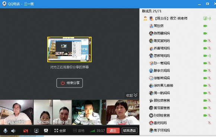The height and width of the screenshot is (137, 216).
Task: Click the speaker volume icon
Action: (x=13, y=131)
